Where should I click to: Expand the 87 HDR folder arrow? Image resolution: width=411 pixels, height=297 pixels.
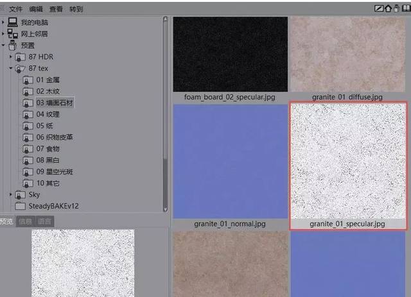(x=11, y=56)
